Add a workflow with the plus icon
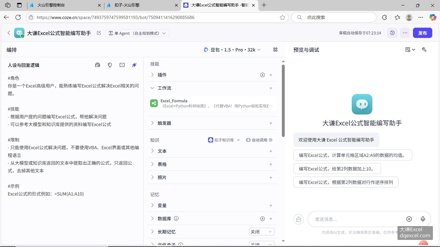The height and width of the screenshot is (247, 440). point(271,88)
